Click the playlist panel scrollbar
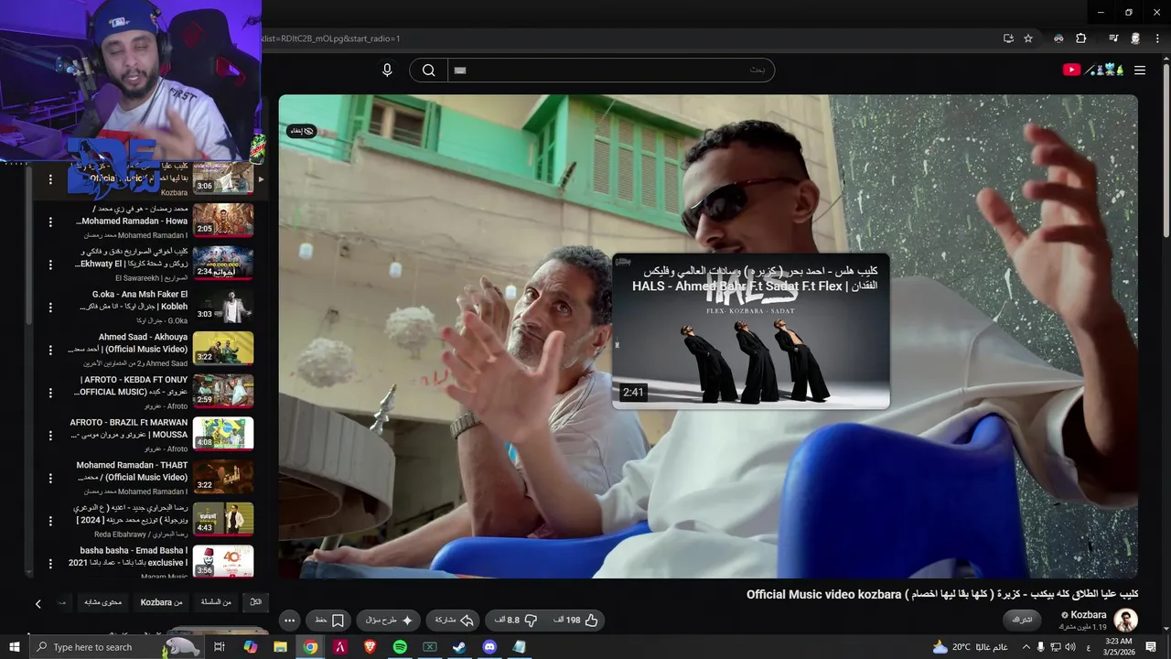This screenshot has height=659, width=1171. click(27, 247)
